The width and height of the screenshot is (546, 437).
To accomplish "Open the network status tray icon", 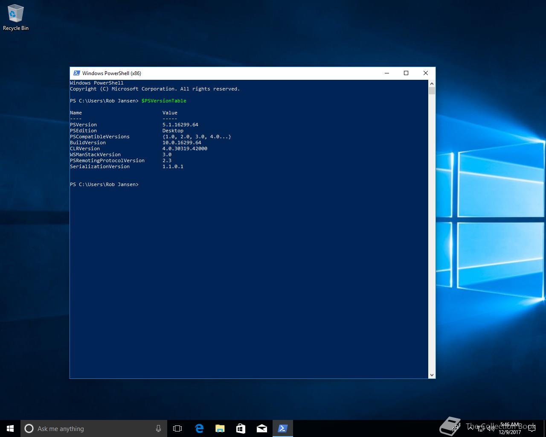I will [x=481, y=428].
